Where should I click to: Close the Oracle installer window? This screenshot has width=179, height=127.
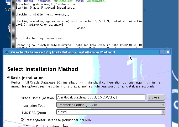click(x=168, y=52)
